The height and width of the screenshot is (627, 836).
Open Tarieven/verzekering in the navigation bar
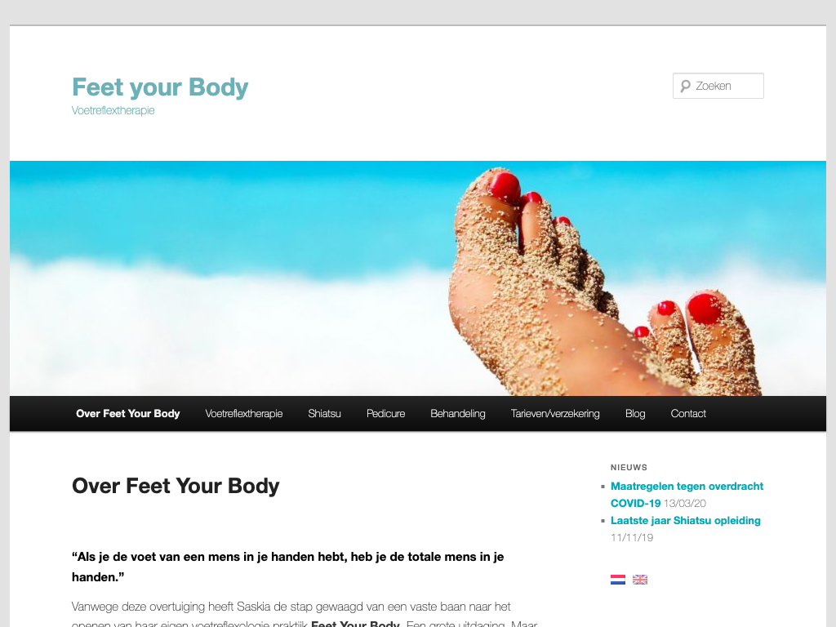point(555,414)
